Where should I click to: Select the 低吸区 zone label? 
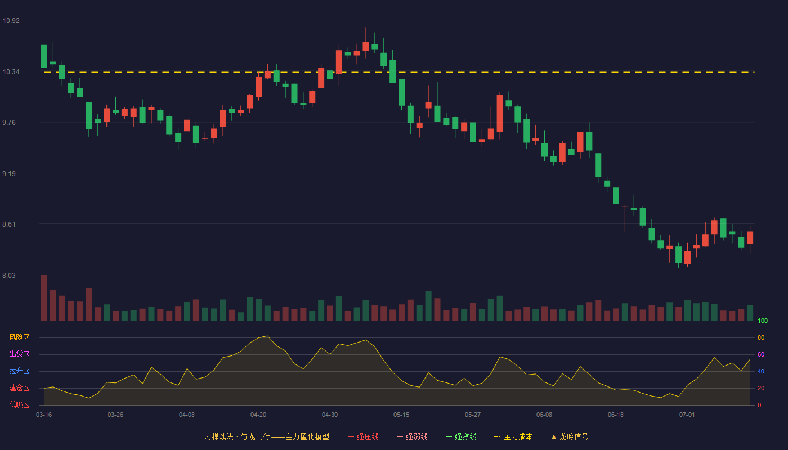point(19,404)
